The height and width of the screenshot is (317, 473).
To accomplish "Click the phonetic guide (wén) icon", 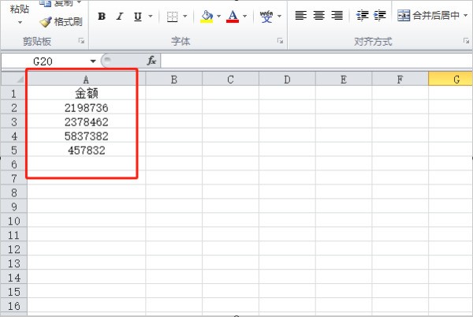I will [266, 16].
